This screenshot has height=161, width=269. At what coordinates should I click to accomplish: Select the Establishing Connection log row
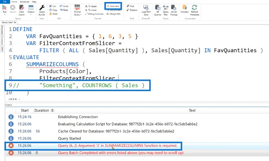pyautogui.click(x=137, y=117)
